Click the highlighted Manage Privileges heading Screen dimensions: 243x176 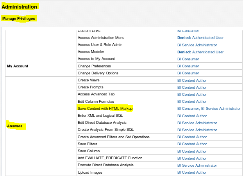(x=19, y=18)
